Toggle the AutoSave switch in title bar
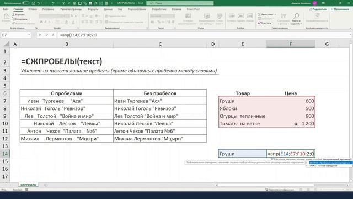 pyautogui.click(x=25, y=3)
